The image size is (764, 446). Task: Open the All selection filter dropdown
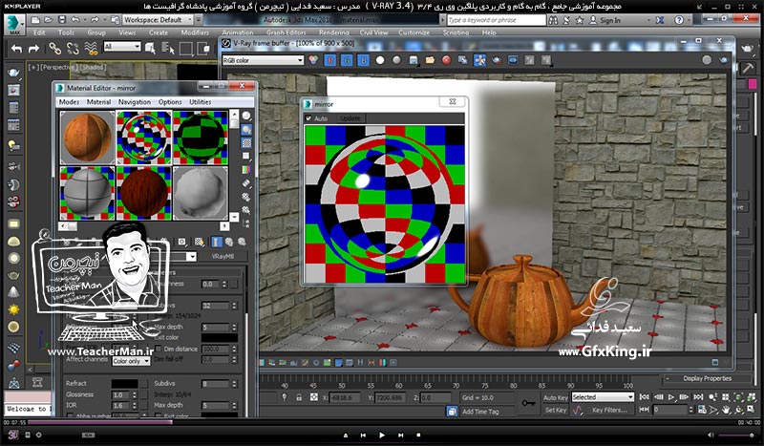tap(122, 47)
